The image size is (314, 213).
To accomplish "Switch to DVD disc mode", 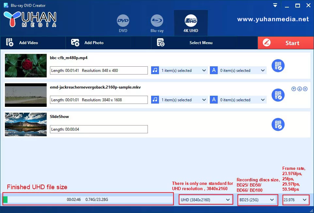I will [123, 21].
